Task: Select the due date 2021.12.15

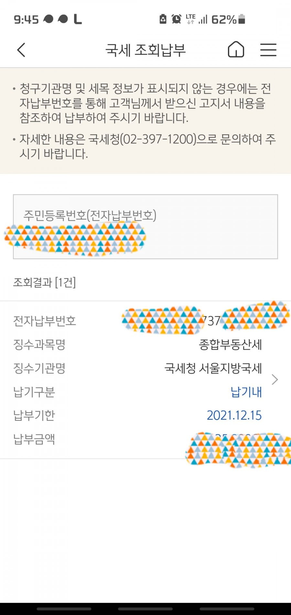Action: coord(234,415)
